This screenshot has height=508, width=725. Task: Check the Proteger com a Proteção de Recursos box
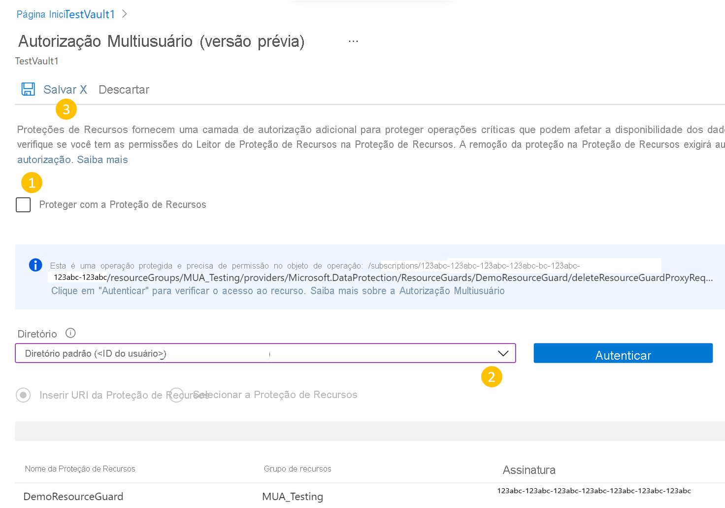click(23, 204)
